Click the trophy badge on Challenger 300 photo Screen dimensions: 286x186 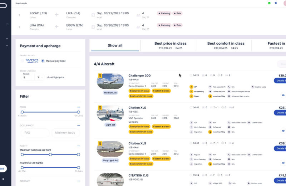100,75
